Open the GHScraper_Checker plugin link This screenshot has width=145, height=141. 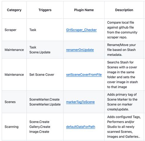coord(81,30)
